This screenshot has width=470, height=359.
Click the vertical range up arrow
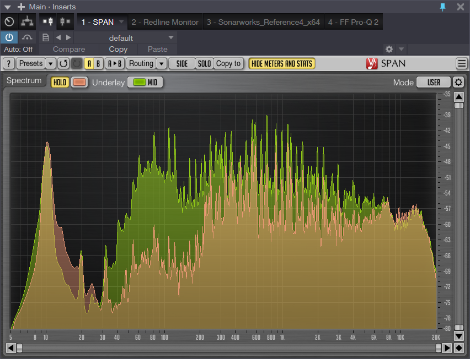coord(458,96)
